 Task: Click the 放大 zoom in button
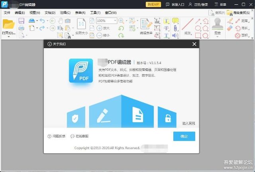pyautogui.click(x=103, y=28)
